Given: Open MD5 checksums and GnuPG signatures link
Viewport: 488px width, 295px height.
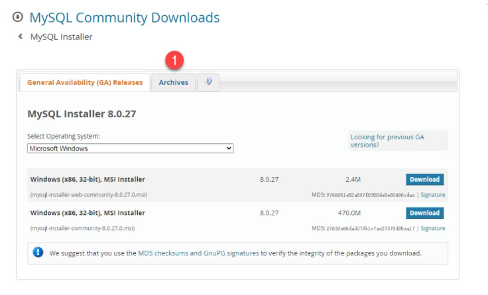Looking at the screenshot, I should pos(198,253).
